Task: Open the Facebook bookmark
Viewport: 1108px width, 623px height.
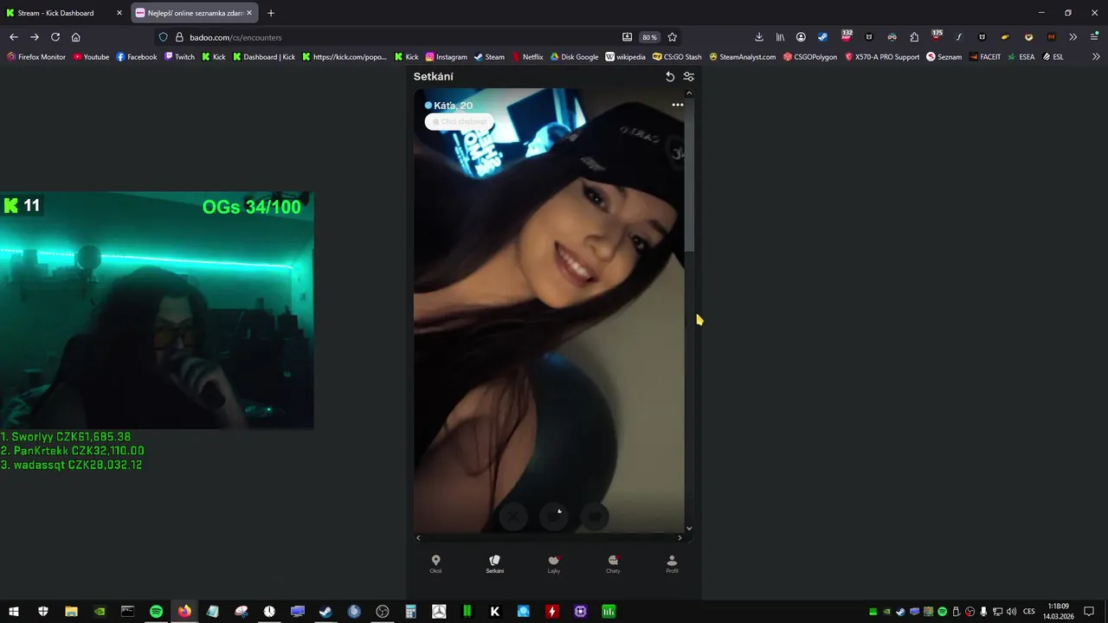Action: 137,57
